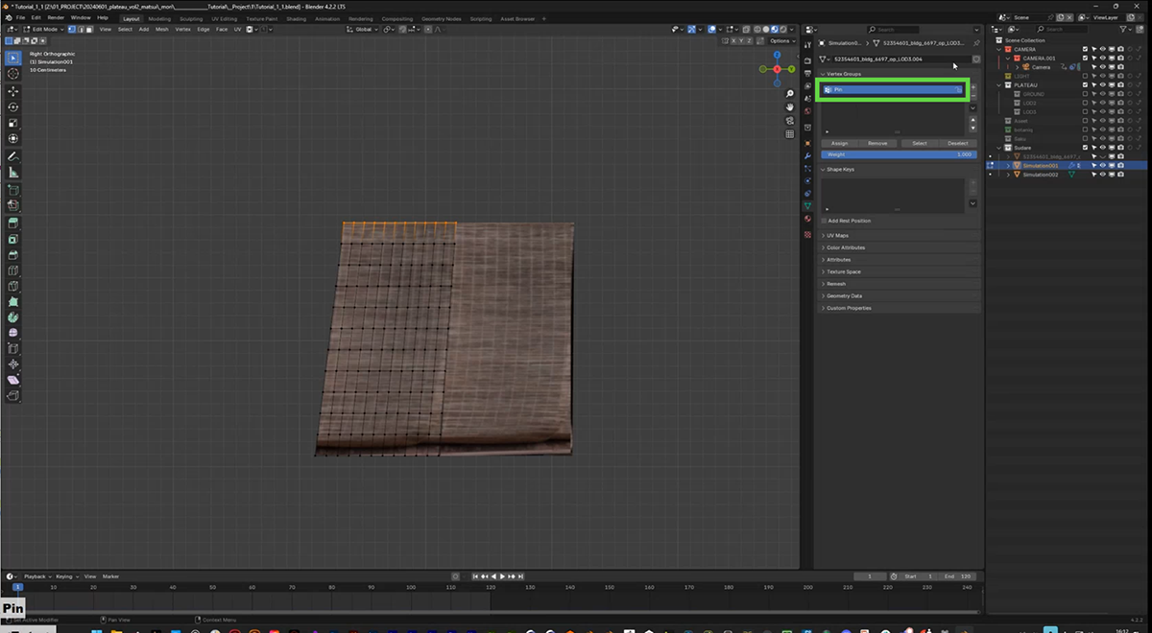The width and height of the screenshot is (1152, 633).
Task: Select the Inset Faces tool
Action: [x=13, y=238]
